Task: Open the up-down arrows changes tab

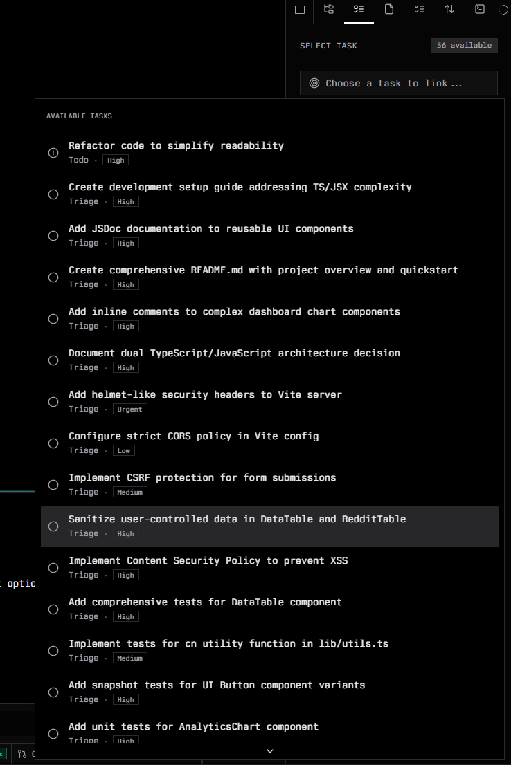Action: click(x=449, y=9)
